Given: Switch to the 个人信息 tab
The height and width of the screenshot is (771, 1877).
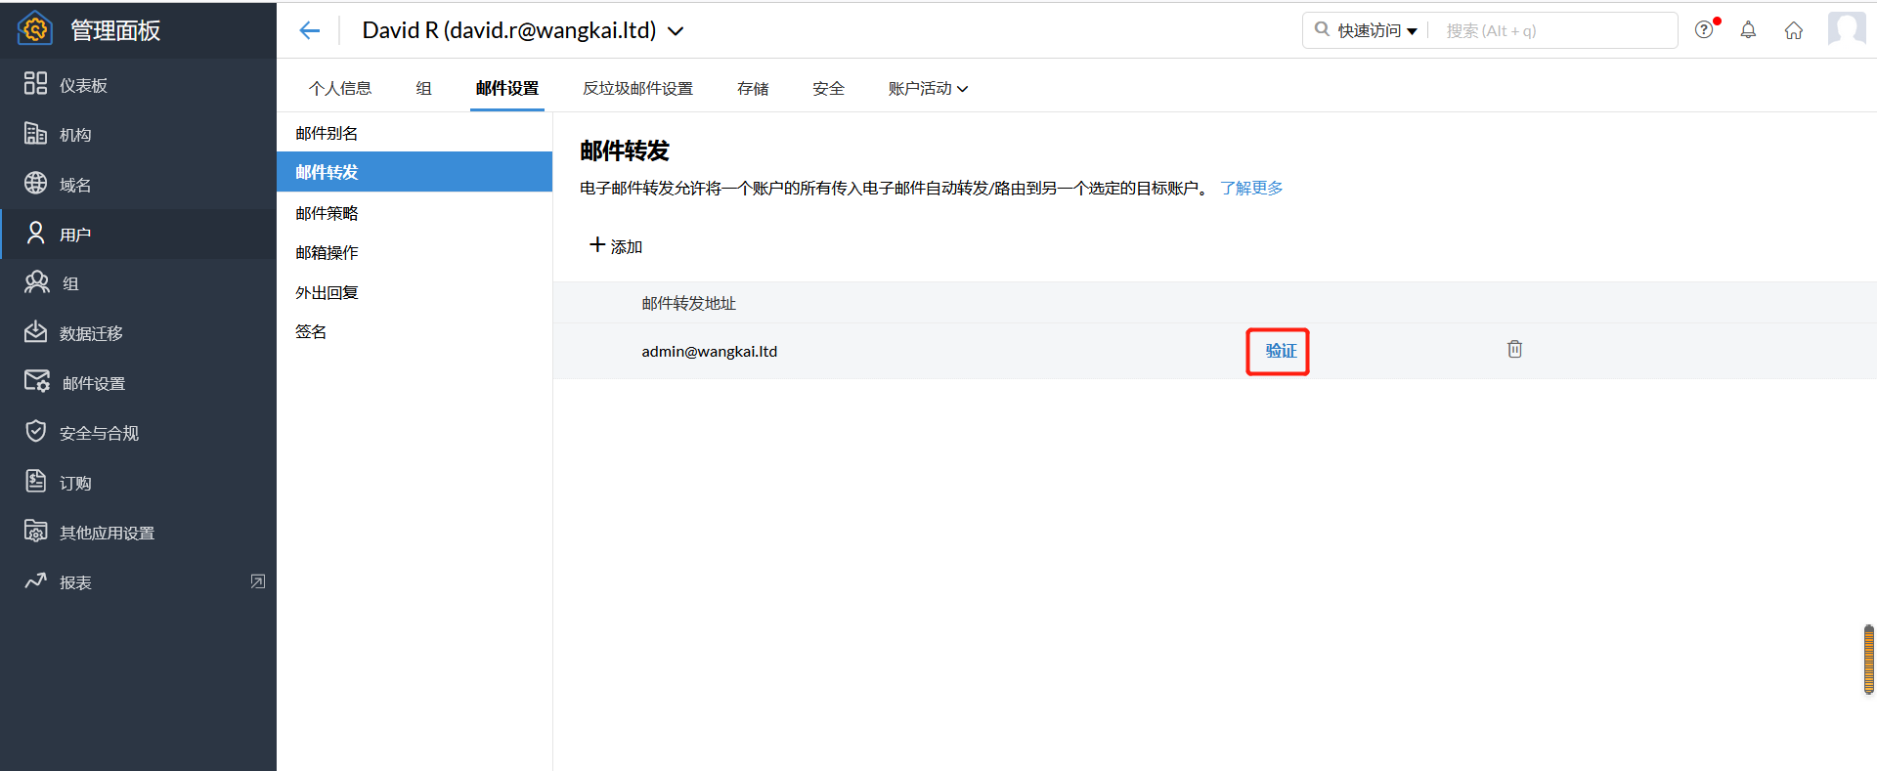Looking at the screenshot, I should pos(340,88).
